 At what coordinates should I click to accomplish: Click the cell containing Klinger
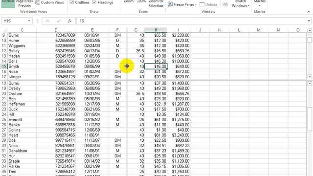(x=22, y=77)
